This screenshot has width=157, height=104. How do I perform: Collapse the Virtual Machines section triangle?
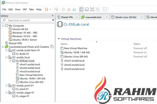point(59,39)
